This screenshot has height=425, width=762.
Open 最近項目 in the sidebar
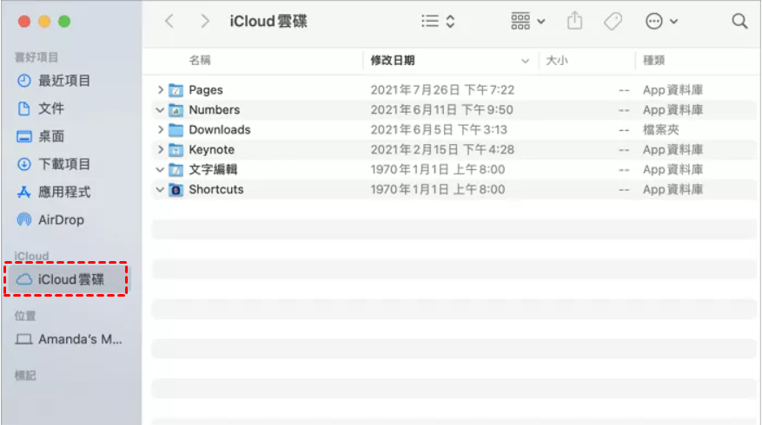(x=63, y=81)
